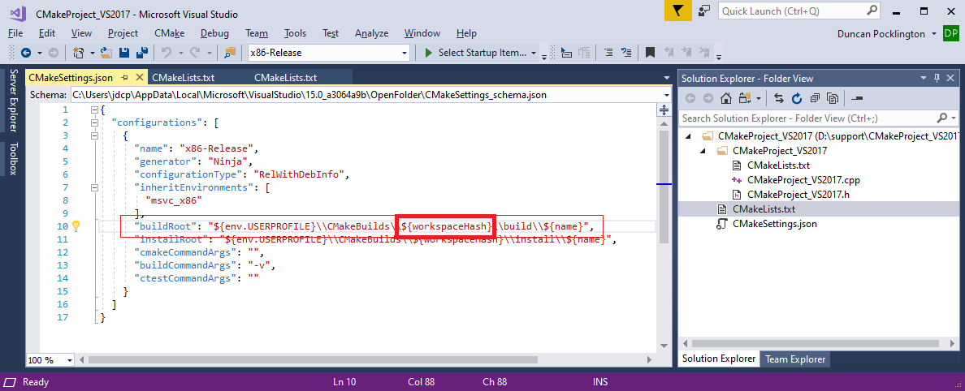The image size is (965, 391).
Task: Click the Duncan Pocklington account name
Action: 882,34
